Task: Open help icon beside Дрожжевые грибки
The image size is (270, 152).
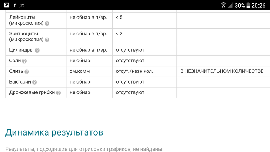Action: pyautogui.click(x=58, y=93)
